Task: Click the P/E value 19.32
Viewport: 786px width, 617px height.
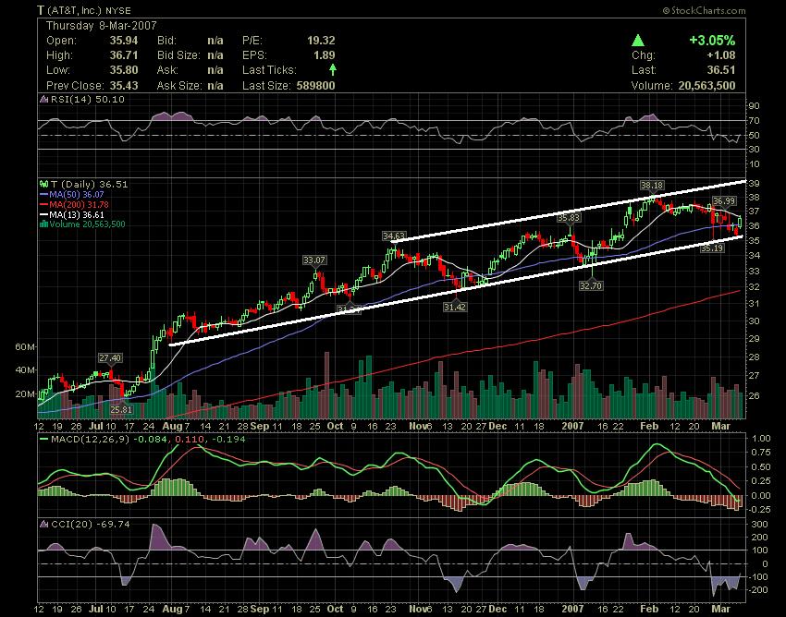Action: tap(321, 41)
